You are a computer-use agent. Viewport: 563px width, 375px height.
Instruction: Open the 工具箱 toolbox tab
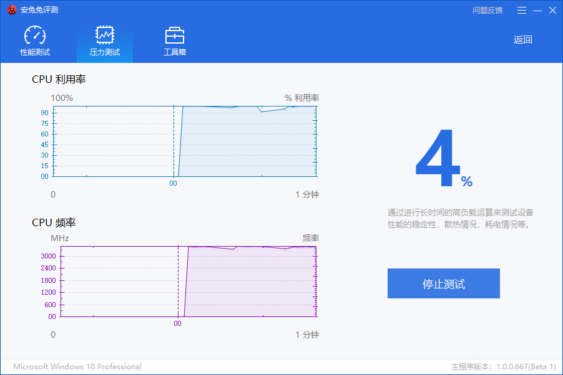175,41
